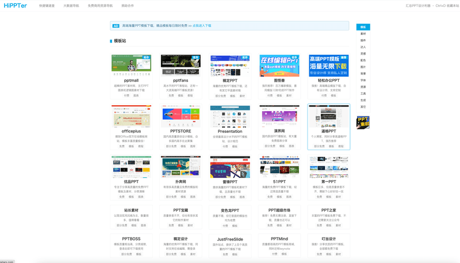Click the officeplus title link

pyautogui.click(x=131, y=131)
